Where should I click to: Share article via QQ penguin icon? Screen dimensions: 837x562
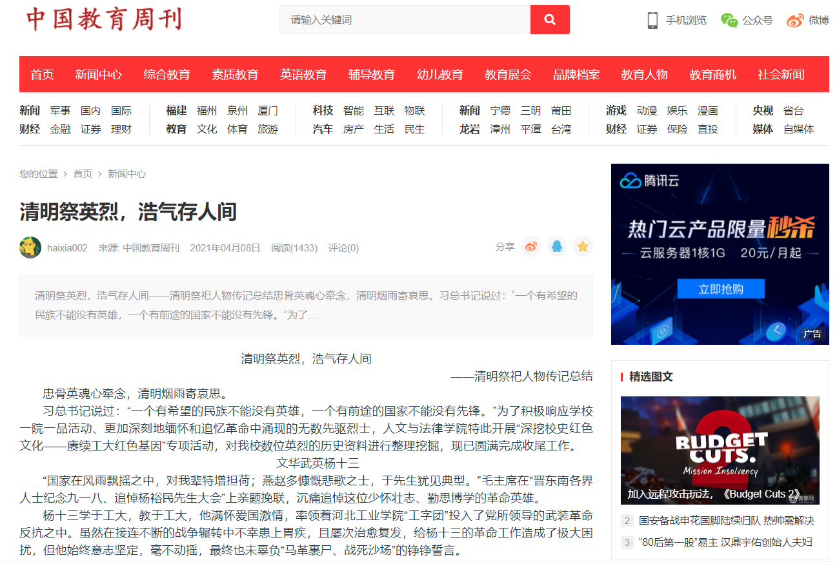click(556, 246)
